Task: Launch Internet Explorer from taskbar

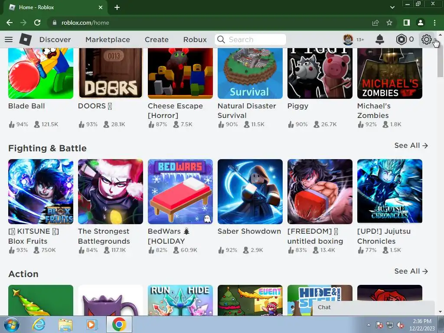Action: click(x=39, y=324)
